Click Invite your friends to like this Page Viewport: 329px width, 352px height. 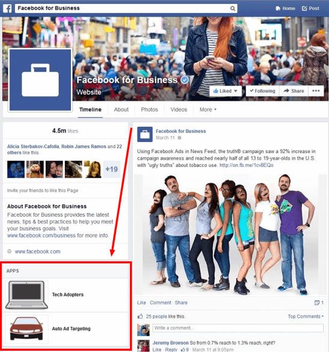tap(43, 190)
